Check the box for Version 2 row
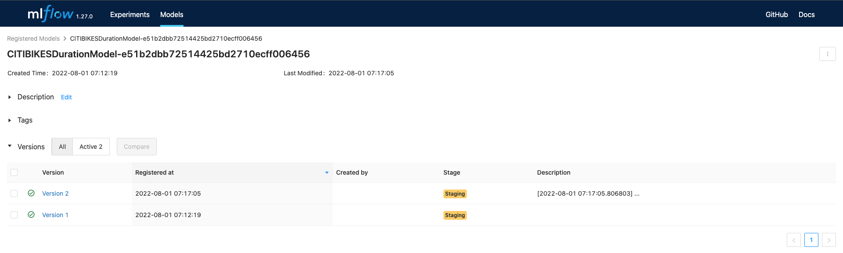The image size is (843, 253). pos(14,193)
